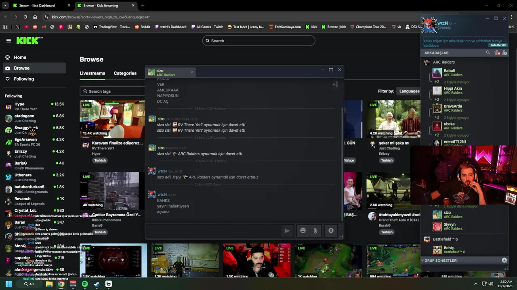This screenshot has height=290, width=517.
Task: Open the Languages filter dropdown
Action: pos(409,91)
